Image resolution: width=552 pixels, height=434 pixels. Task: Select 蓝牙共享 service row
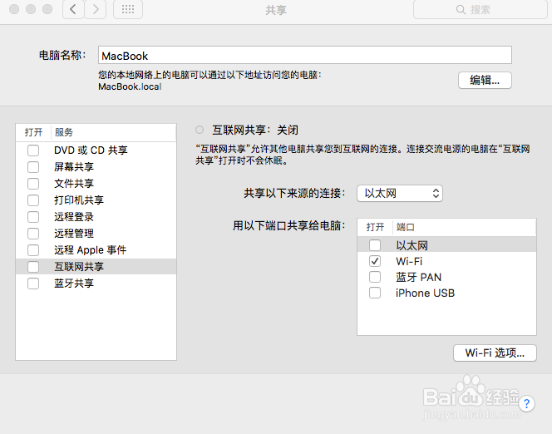tap(96, 284)
